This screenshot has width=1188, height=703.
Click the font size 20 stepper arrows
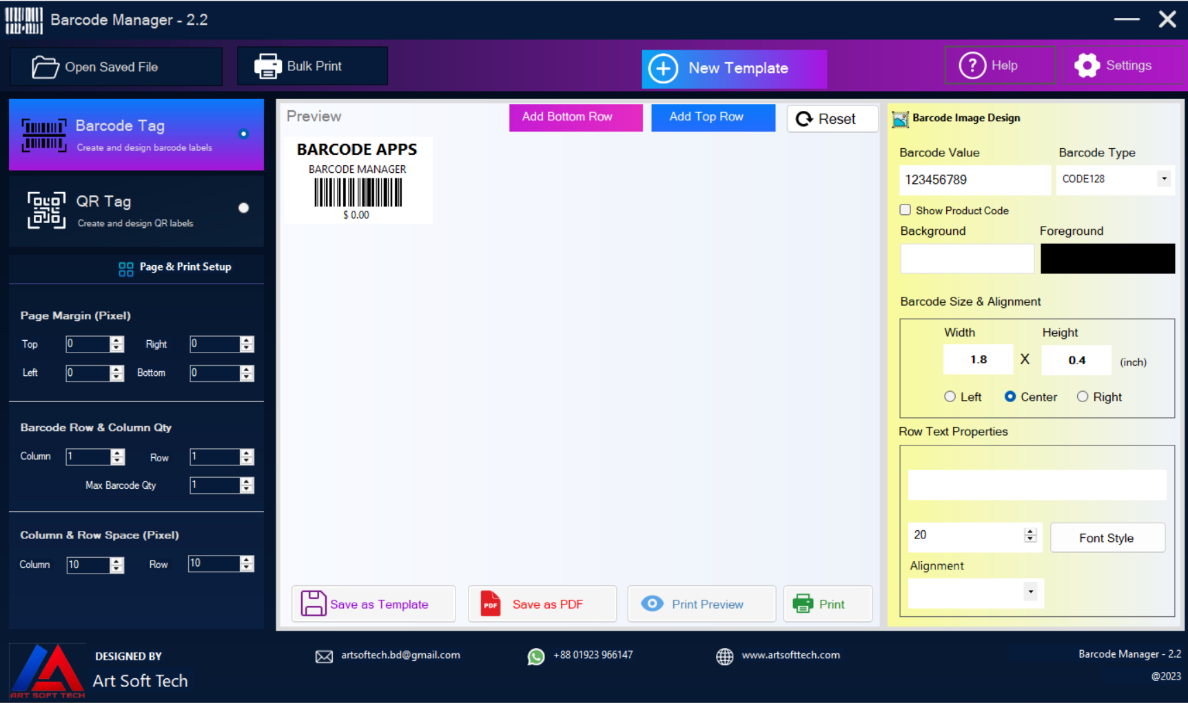point(1030,535)
